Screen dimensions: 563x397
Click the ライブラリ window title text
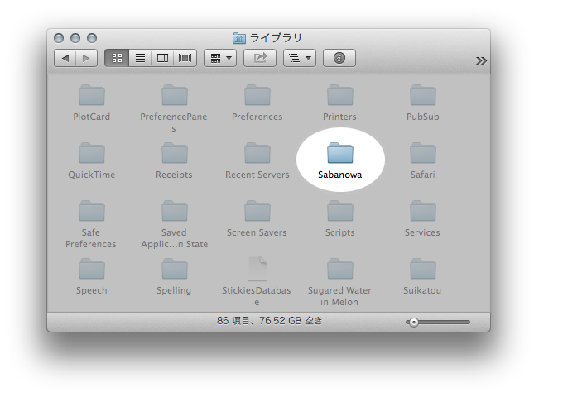[x=276, y=38]
